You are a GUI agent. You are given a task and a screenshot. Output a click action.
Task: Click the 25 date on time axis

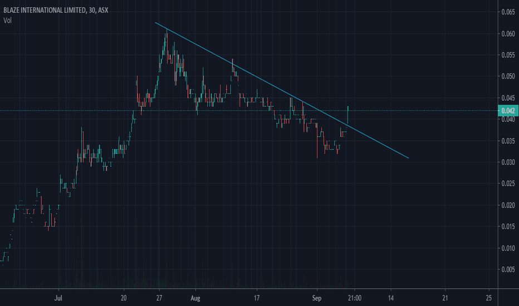pyautogui.click(x=489, y=298)
